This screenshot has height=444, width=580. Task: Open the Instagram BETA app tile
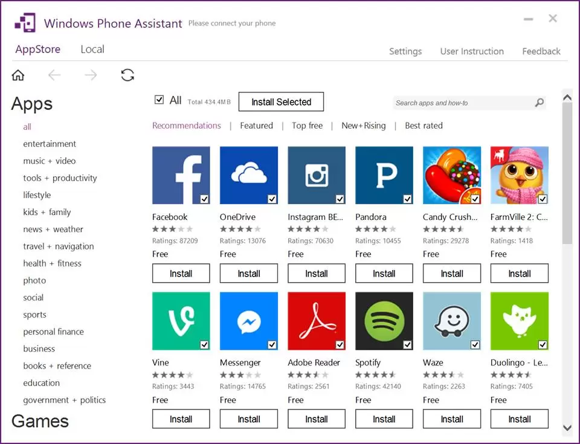(317, 175)
